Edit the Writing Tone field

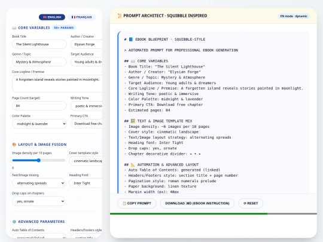(86, 106)
